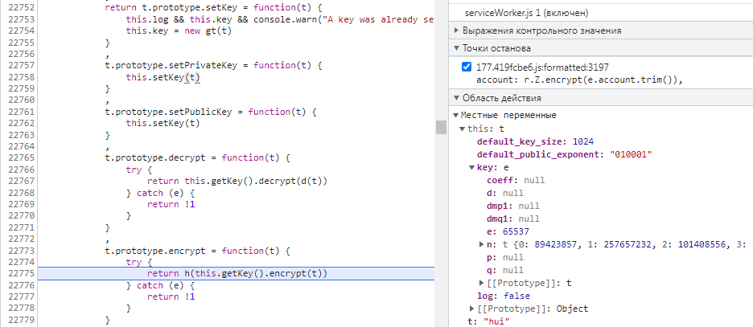The width and height of the screenshot is (753, 327).
Task: Collapse the 'this: t' object tree
Action: 462,129
